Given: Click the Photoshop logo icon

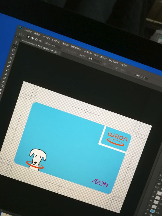Looking at the screenshot, I should [x=21, y=28].
